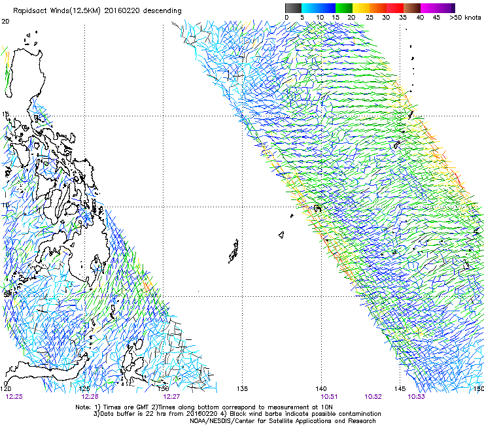Click the "Data buffer is 22 hrs" note line

(x=237, y=414)
